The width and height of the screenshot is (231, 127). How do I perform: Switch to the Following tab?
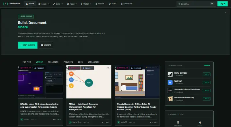pyautogui.click(x=53, y=62)
